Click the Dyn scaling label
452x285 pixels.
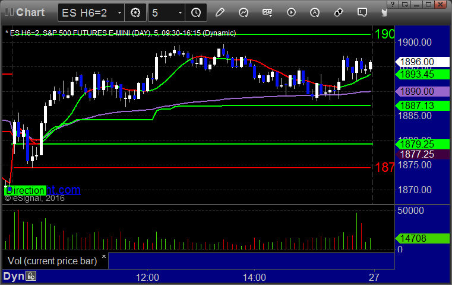tap(14, 276)
